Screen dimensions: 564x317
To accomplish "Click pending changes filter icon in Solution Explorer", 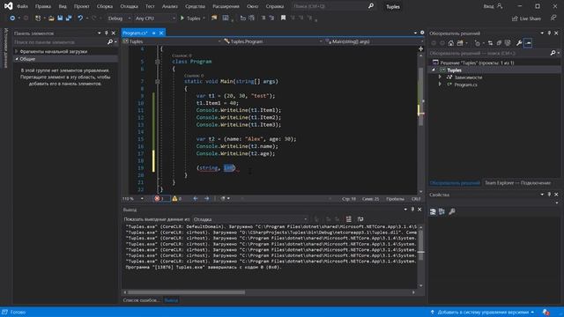I will tap(478, 43).
